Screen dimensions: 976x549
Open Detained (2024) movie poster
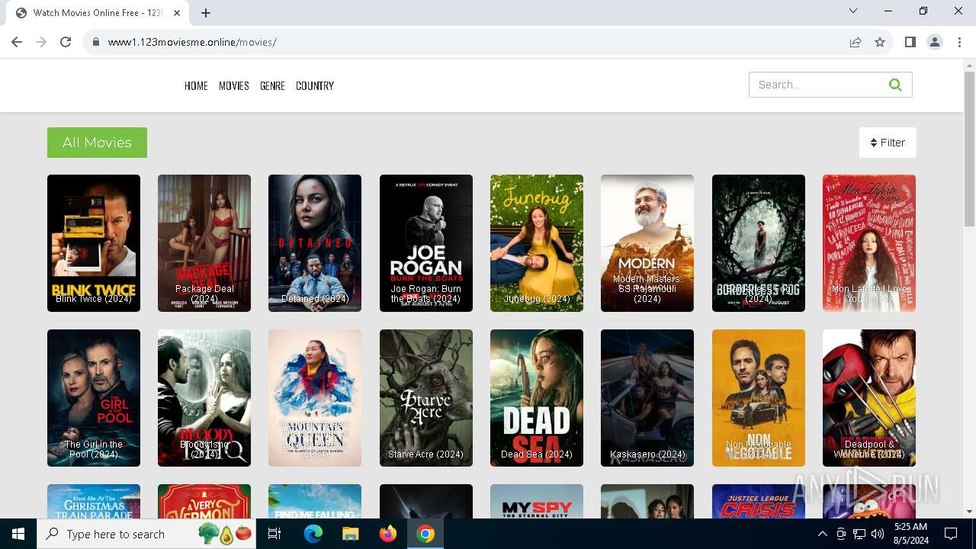[315, 243]
